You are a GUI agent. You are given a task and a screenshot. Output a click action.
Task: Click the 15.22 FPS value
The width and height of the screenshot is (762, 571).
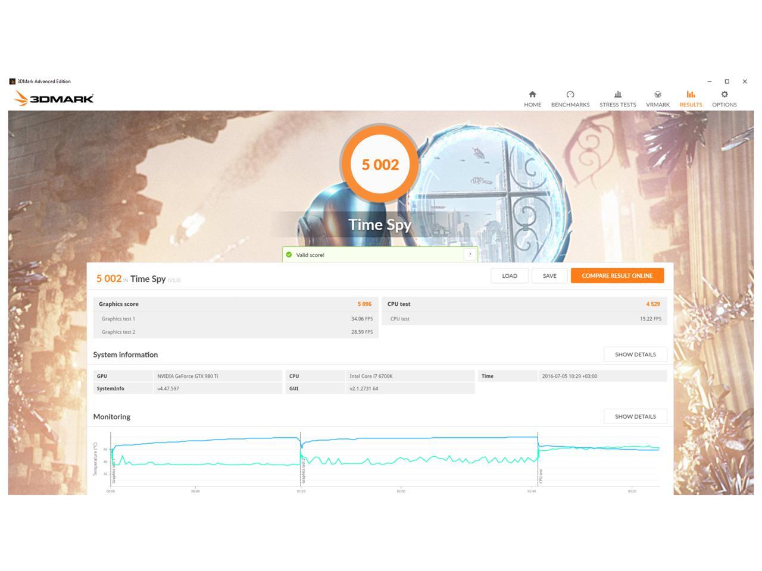(651, 319)
